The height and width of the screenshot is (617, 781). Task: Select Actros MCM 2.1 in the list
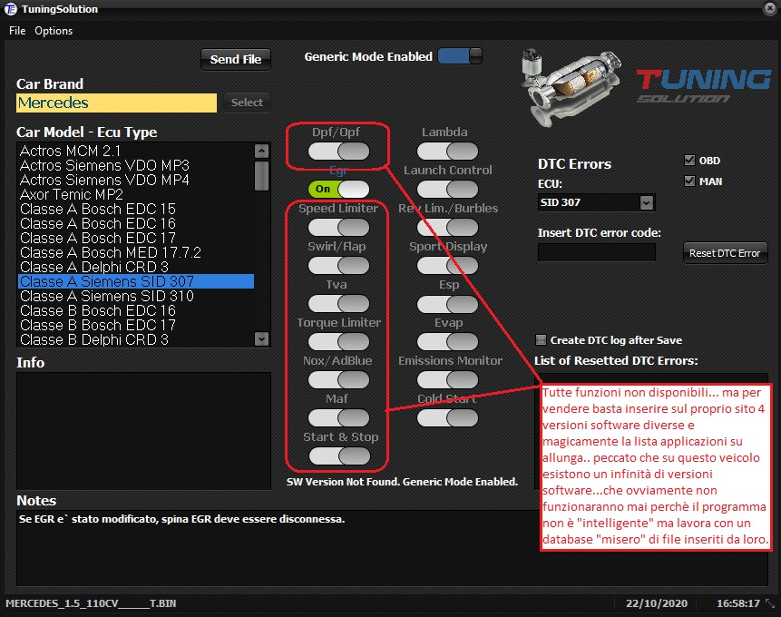pos(136,151)
